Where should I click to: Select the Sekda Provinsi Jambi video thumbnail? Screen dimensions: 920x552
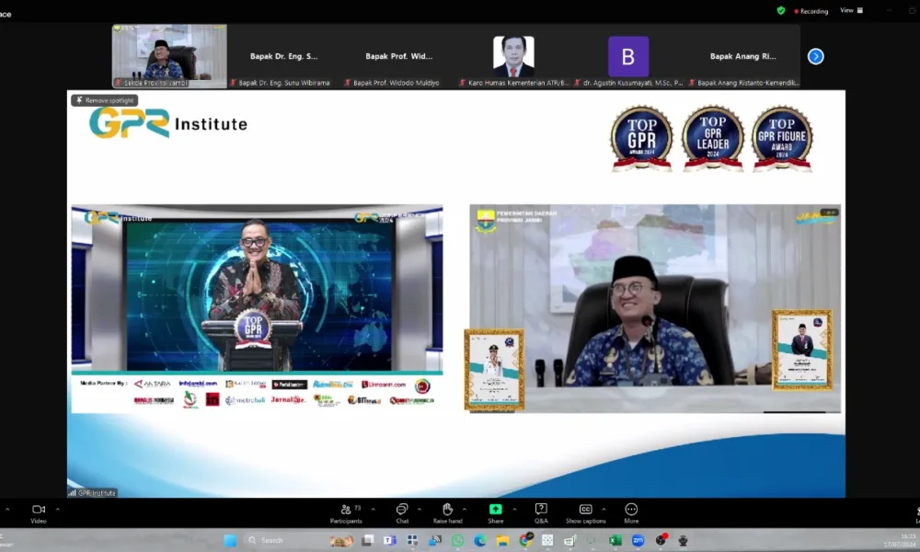click(x=168, y=56)
